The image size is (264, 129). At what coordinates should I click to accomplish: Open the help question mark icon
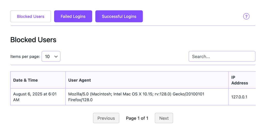click(x=246, y=16)
